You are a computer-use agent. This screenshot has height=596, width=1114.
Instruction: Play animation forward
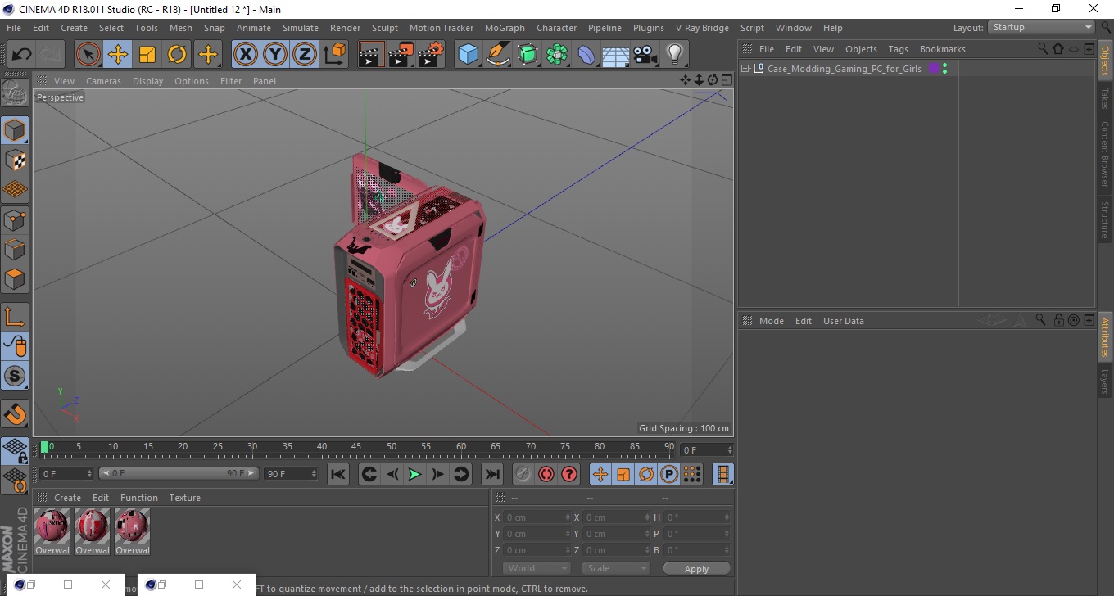click(414, 474)
